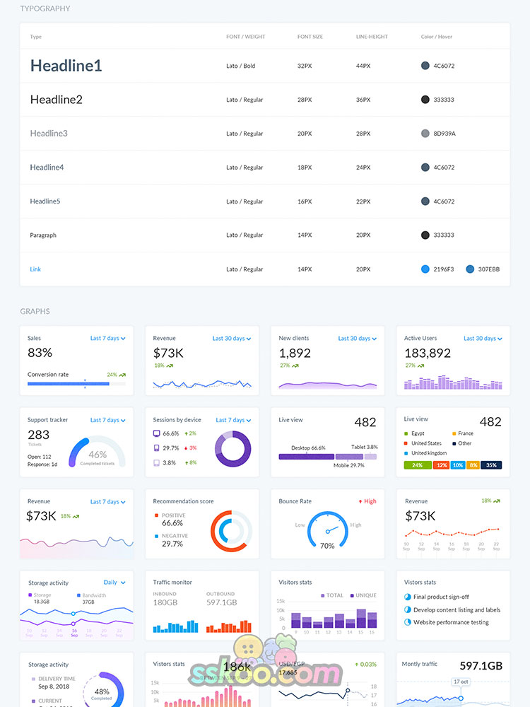The image size is (530, 707).
Task: Click the pie icon beside 'Website performance testing'
Action: coord(408,622)
